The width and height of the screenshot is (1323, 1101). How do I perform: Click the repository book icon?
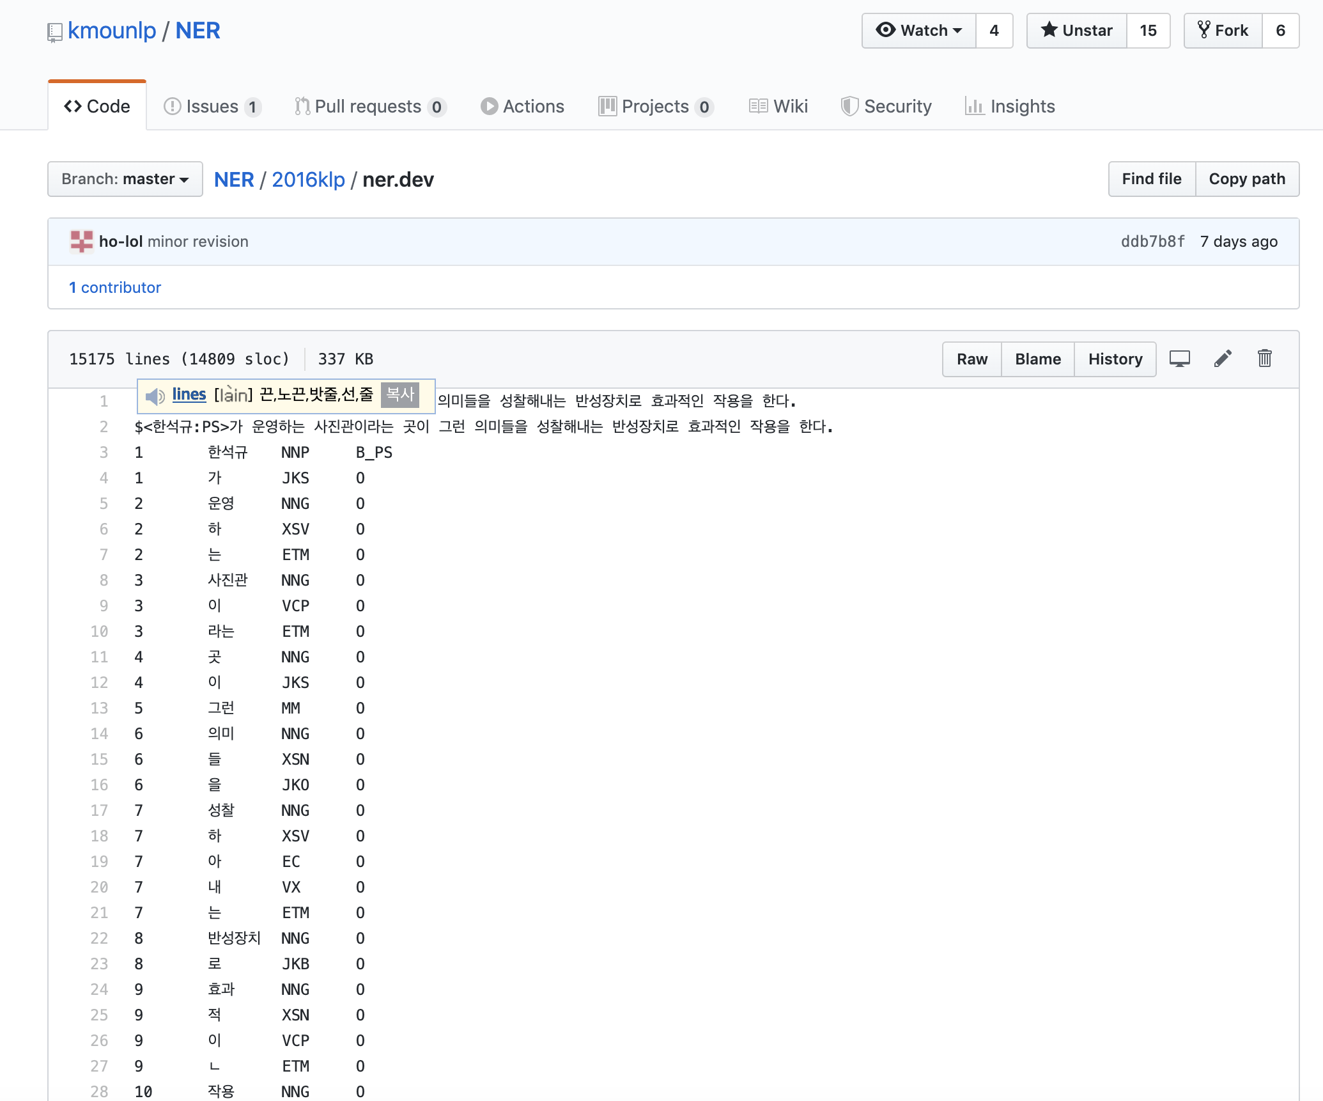55,32
